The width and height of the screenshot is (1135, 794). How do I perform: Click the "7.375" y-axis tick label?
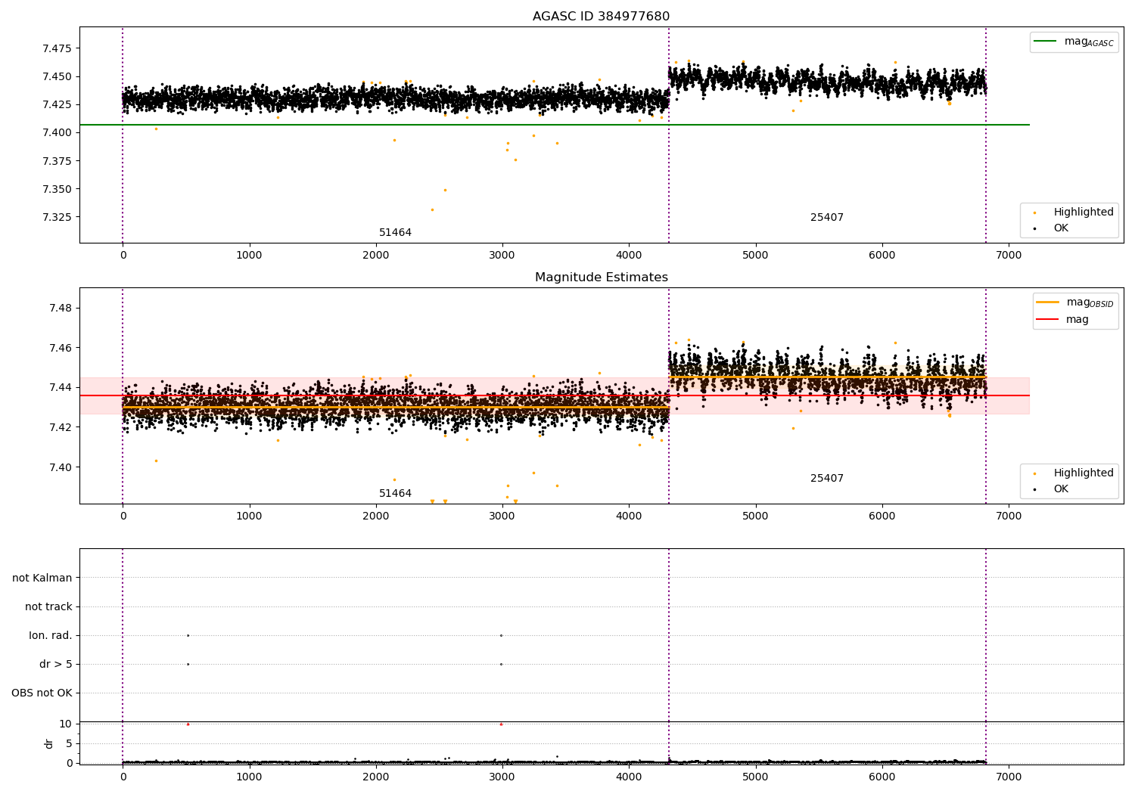pyautogui.click(x=57, y=161)
